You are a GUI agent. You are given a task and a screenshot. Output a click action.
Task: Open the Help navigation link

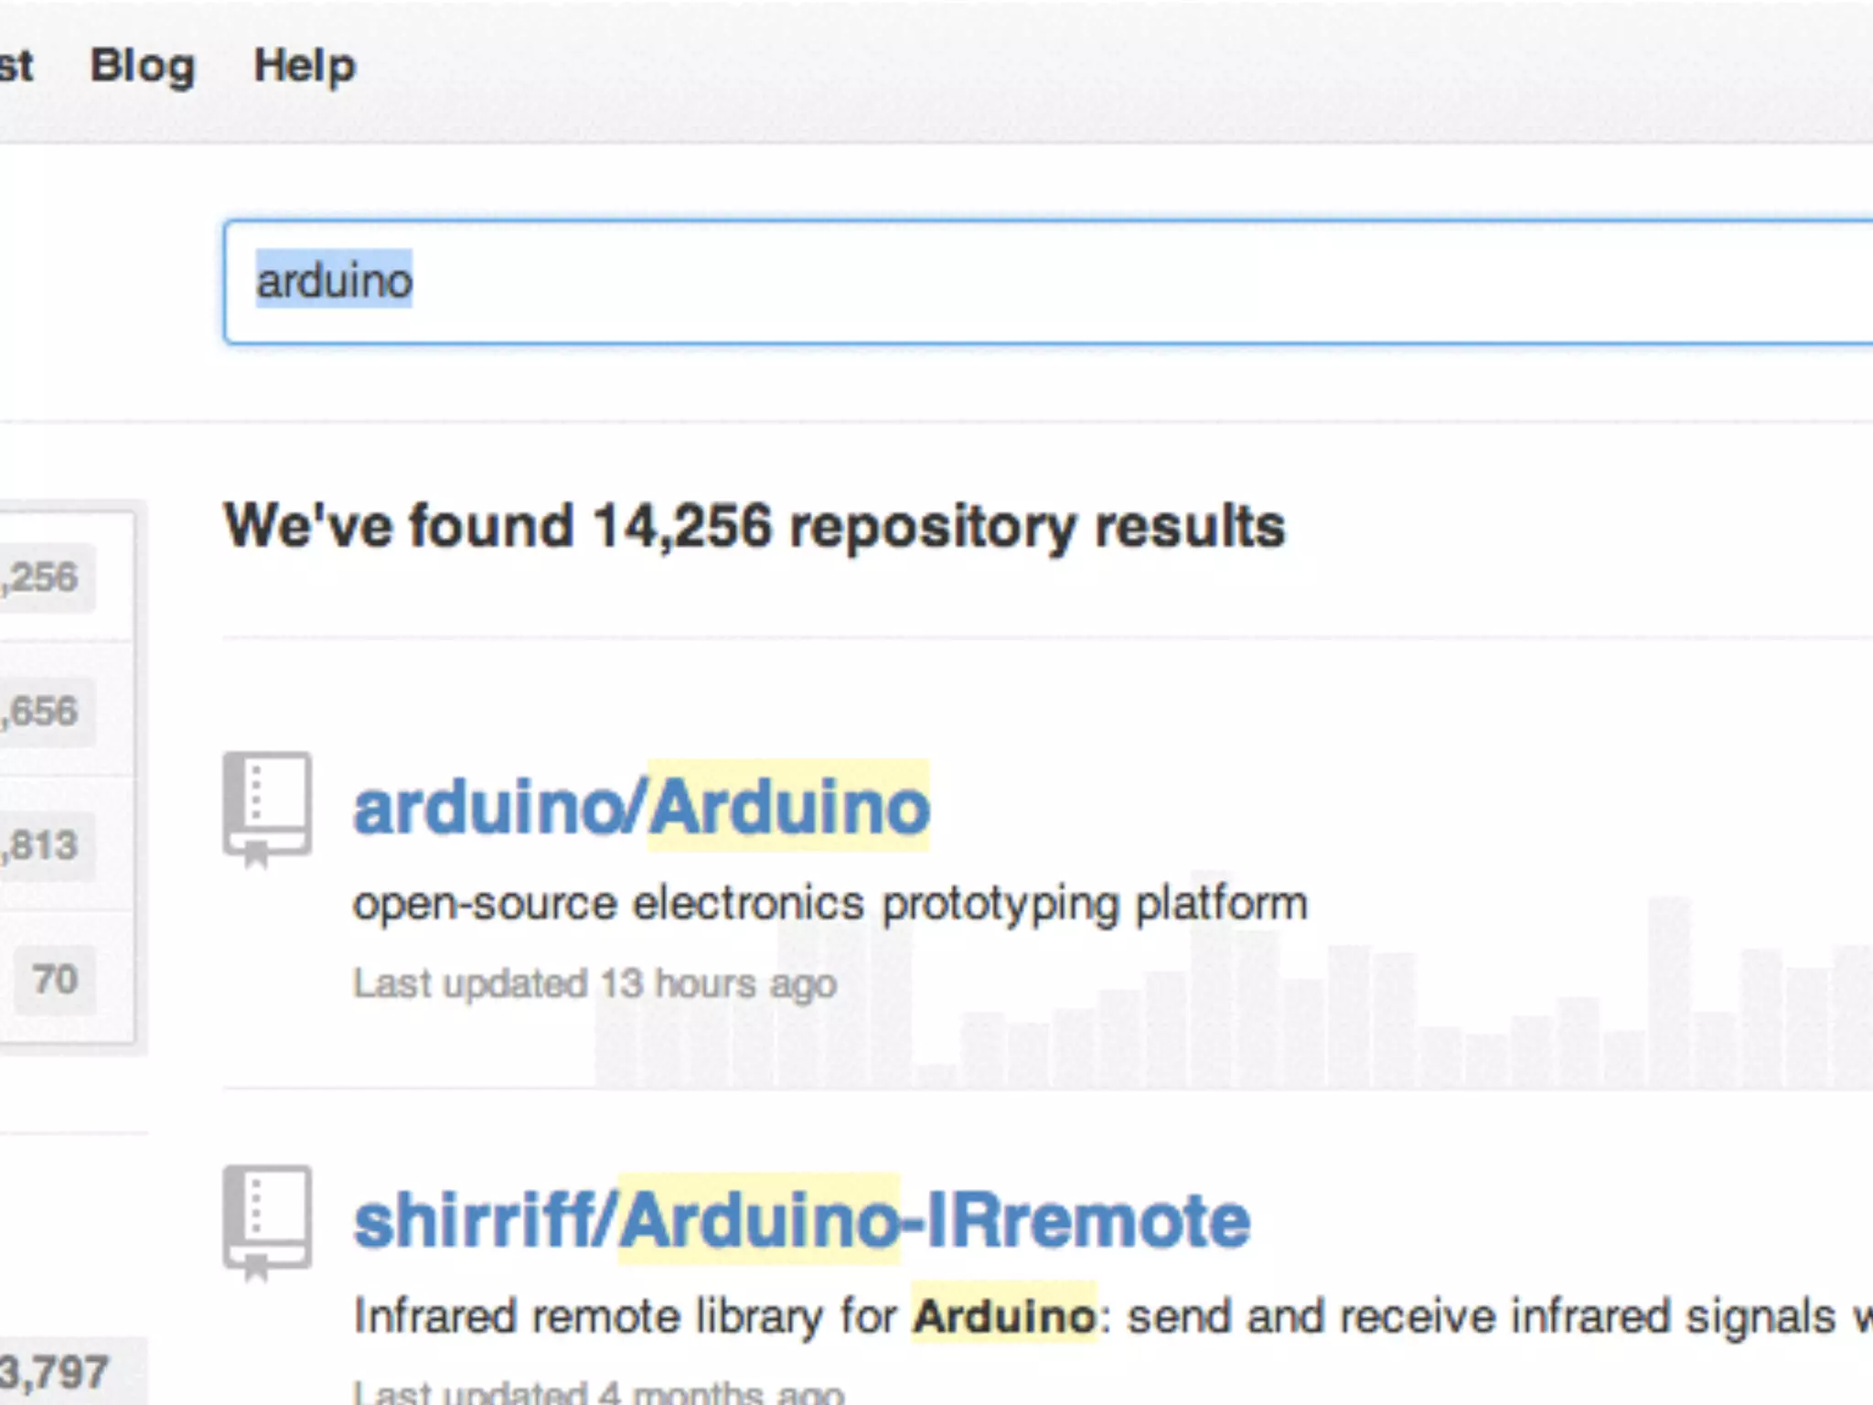(x=304, y=66)
